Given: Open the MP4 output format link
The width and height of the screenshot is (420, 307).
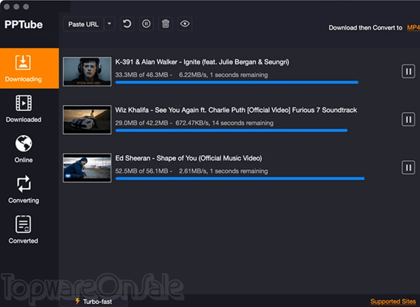Looking at the screenshot, I should (413, 28).
